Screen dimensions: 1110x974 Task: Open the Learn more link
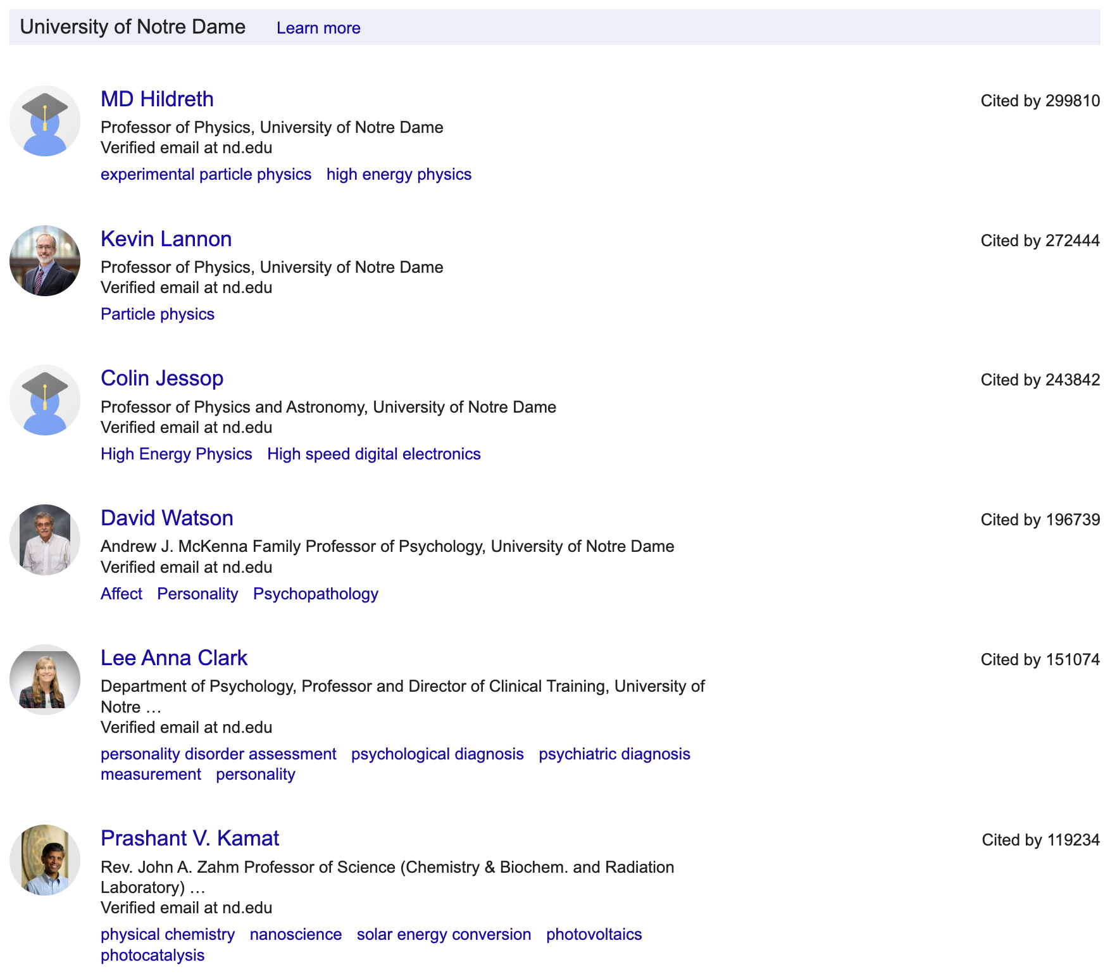pyautogui.click(x=318, y=28)
